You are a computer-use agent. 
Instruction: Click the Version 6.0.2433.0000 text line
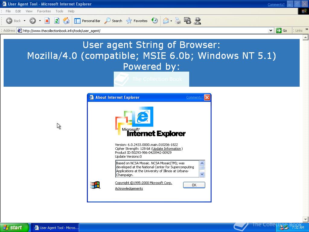pos(146,145)
